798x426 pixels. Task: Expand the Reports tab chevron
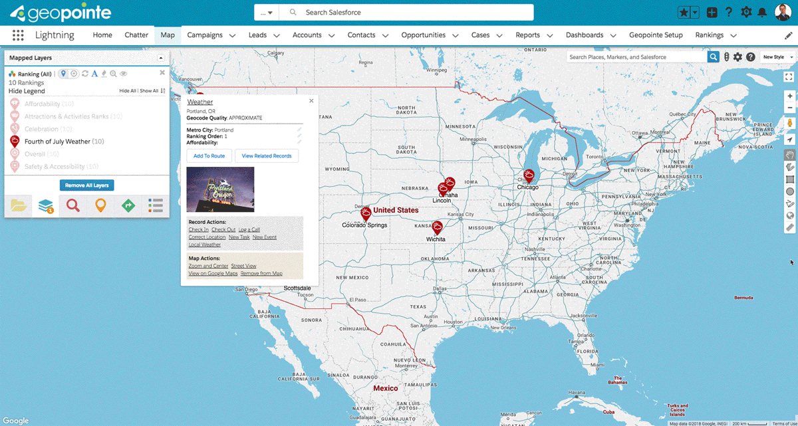pyautogui.click(x=550, y=35)
